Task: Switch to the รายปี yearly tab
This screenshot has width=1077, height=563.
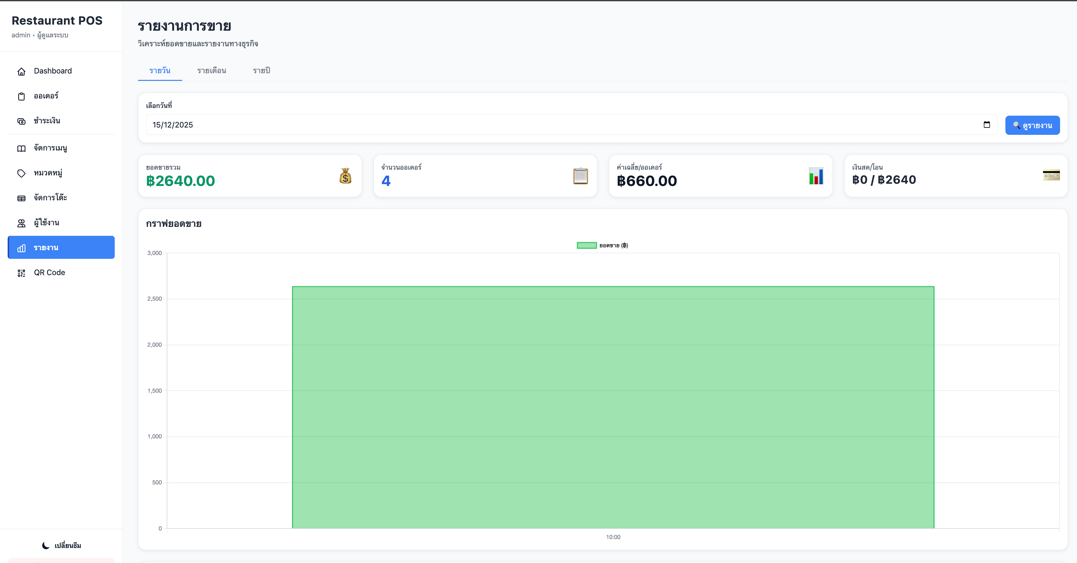Action: coord(261,71)
